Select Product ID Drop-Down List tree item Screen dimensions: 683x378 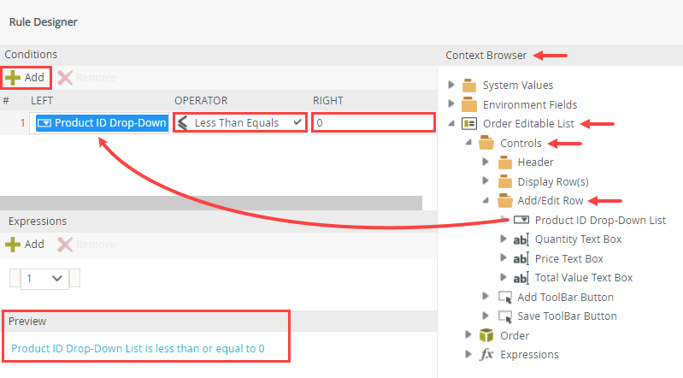[600, 220]
